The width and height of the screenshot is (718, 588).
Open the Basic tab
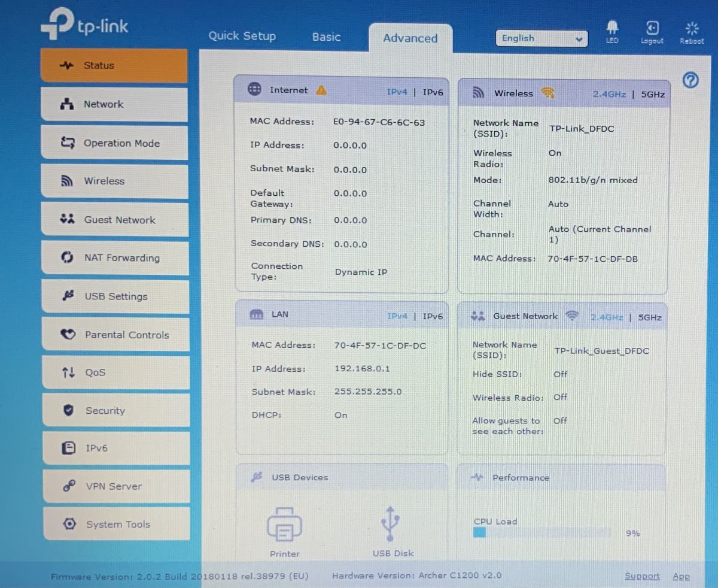pyautogui.click(x=326, y=37)
